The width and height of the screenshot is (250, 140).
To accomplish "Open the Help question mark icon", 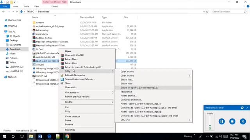I will 248,6.
